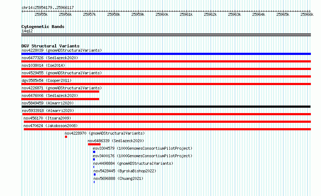The width and height of the screenshot is (321, 196).
Task: Click the red nsv6477326 variant bar
Action: coord(166,61)
